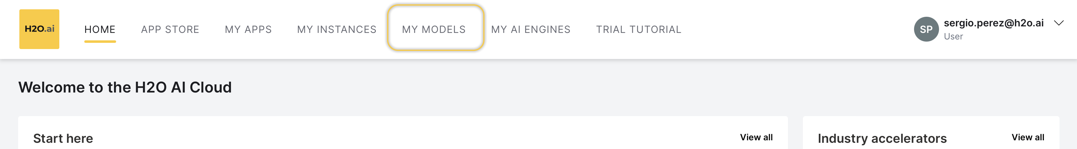1077x149 pixels.
Task: View all items in Start here
Action: point(756,137)
